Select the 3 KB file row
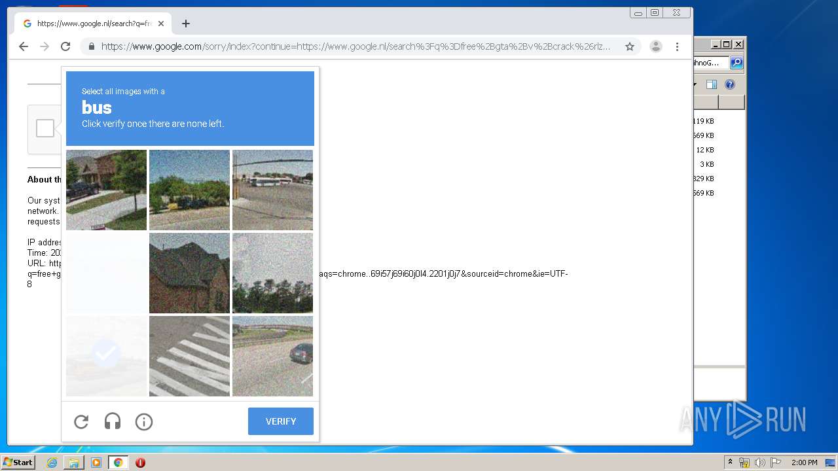Viewport: 838px width, 471px height. 718,164
